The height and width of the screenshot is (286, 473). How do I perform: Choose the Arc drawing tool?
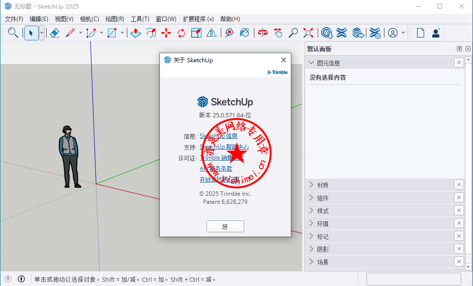click(91, 33)
